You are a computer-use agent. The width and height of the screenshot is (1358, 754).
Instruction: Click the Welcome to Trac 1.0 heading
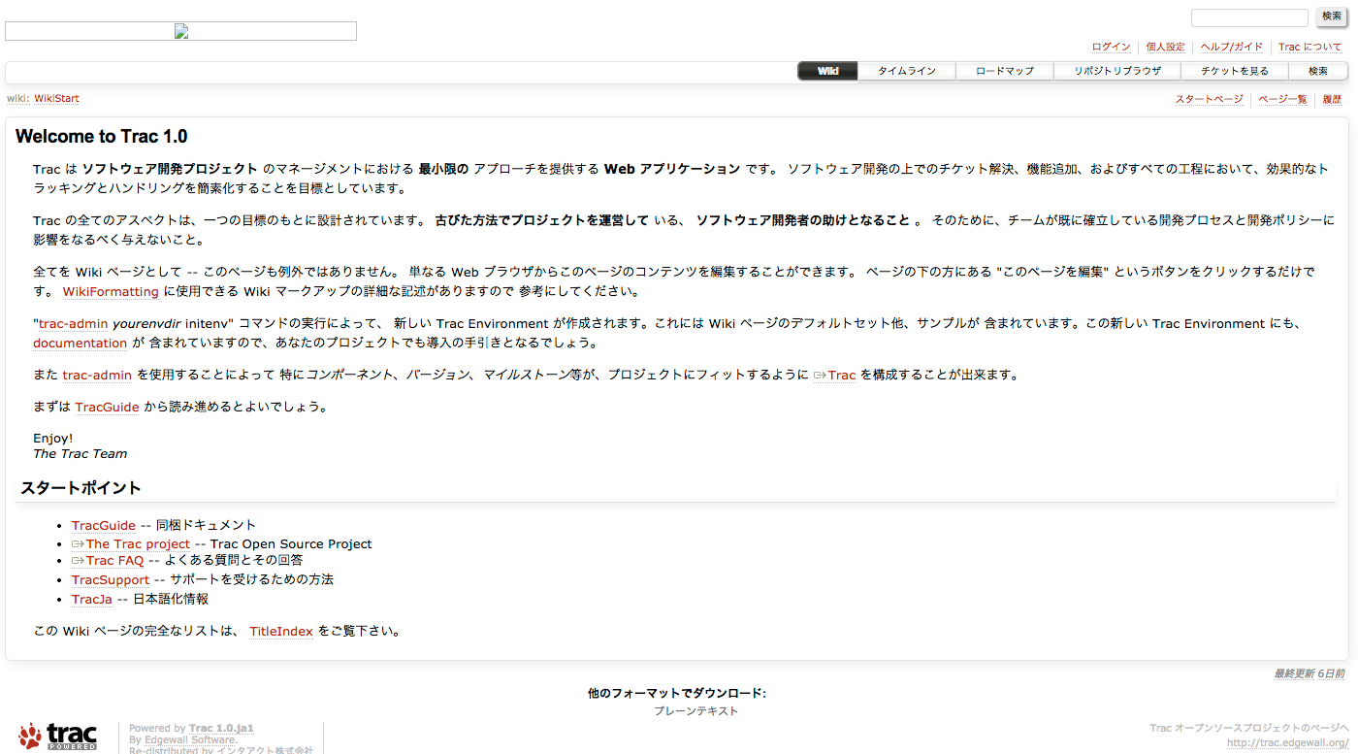(102, 137)
